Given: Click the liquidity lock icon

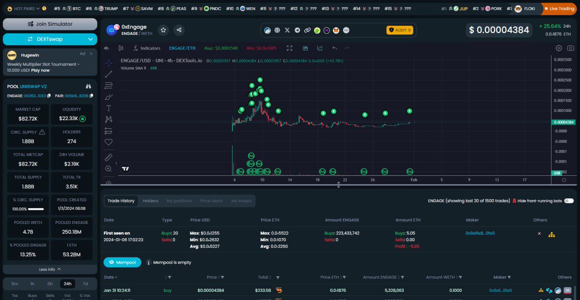Looking at the screenshot, I should (x=83, y=118).
